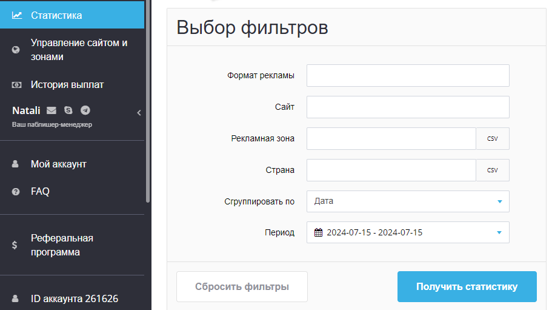Click the dollar icon for Реферальная программа

[x=15, y=245]
